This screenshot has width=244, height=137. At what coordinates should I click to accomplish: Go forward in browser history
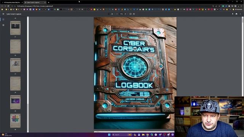pos(5,6)
